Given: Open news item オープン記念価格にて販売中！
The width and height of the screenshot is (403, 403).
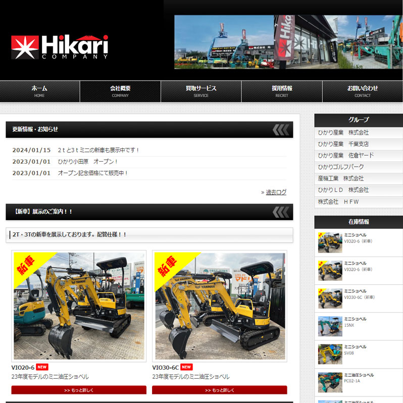Looking at the screenshot, I should 93,173.
